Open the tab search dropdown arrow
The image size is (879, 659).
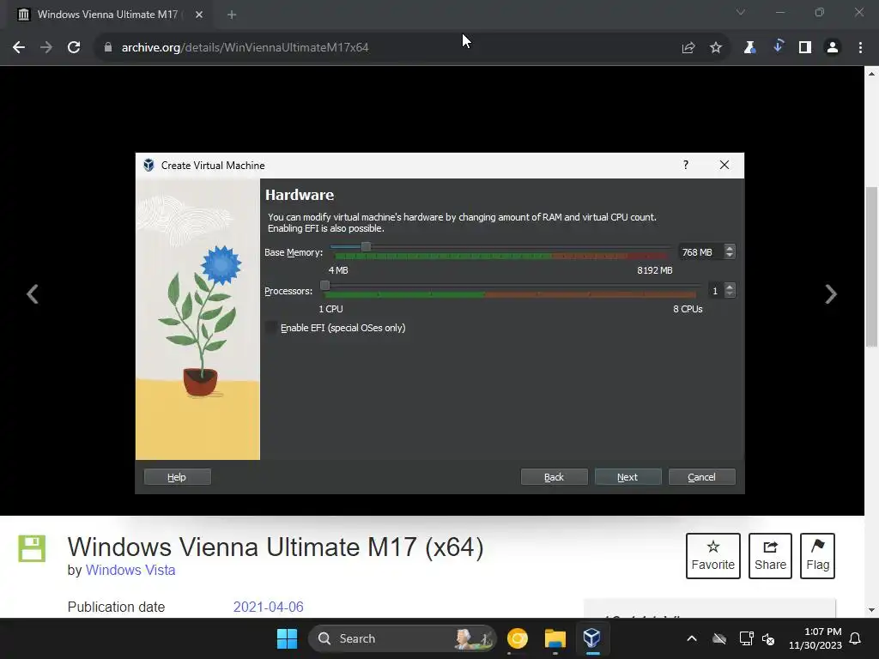pyautogui.click(x=741, y=12)
